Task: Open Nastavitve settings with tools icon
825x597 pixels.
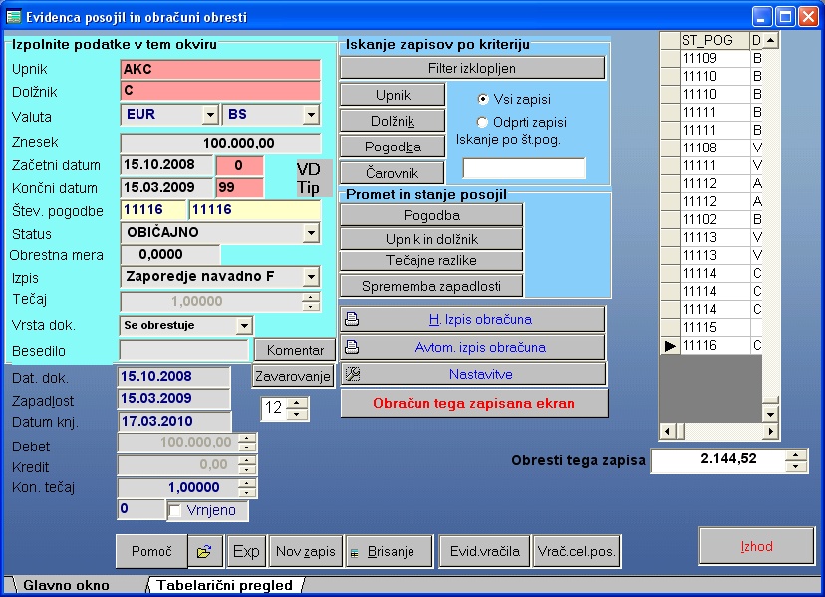Action: point(352,374)
